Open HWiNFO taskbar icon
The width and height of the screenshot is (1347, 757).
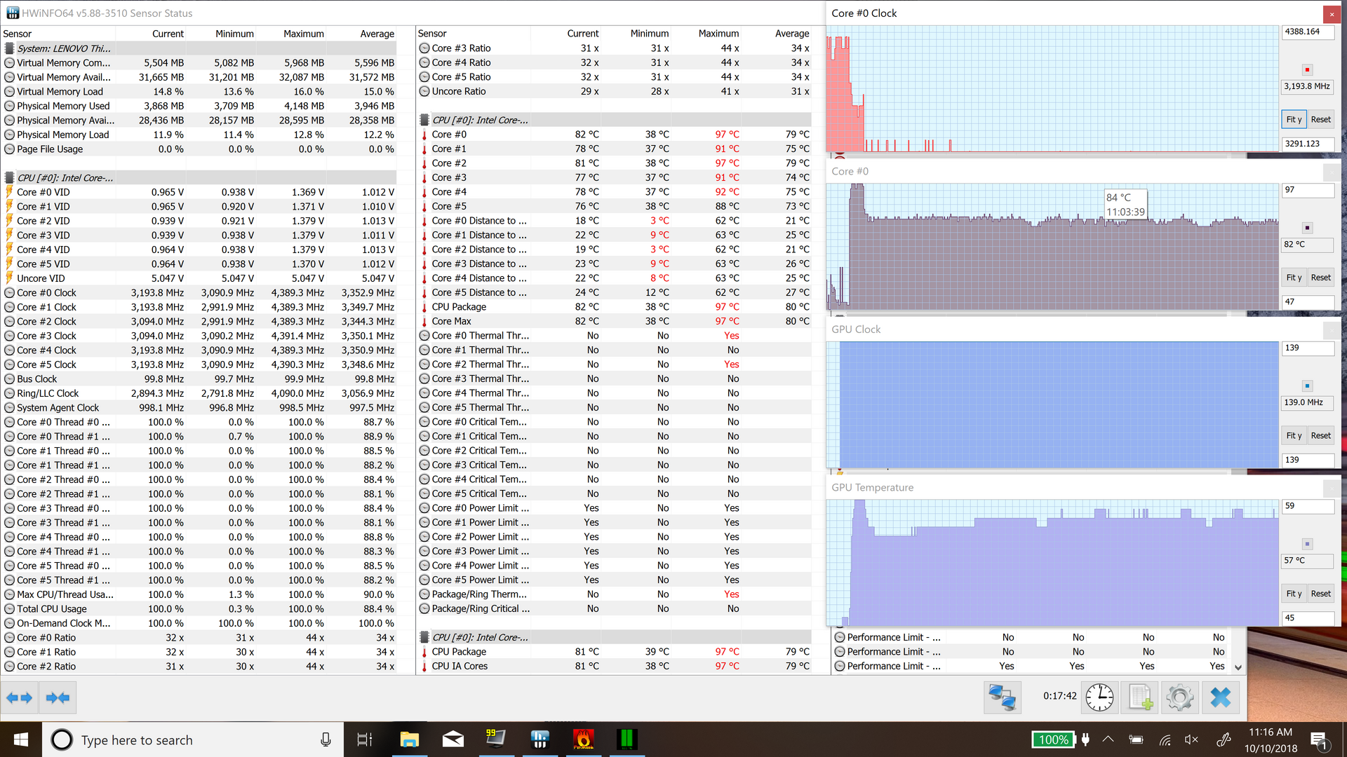point(540,739)
